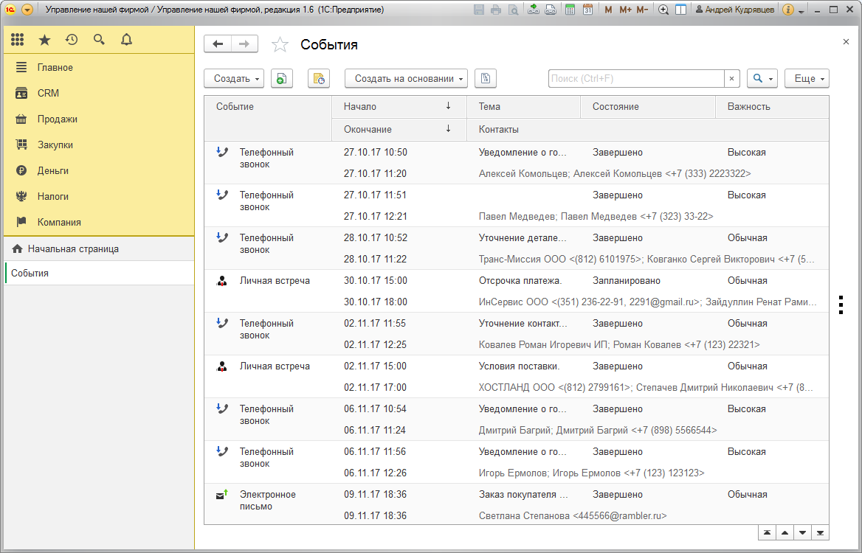Add События to favorites star
Viewport: 862px width, 553px height.
pyautogui.click(x=280, y=44)
